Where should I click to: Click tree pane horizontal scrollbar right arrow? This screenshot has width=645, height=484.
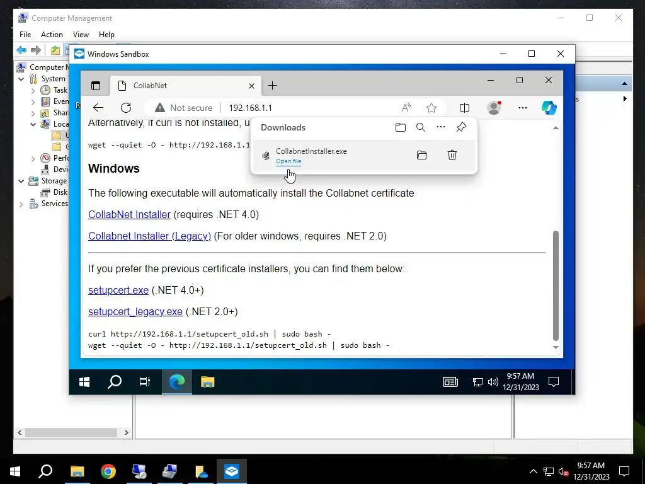[x=126, y=432]
